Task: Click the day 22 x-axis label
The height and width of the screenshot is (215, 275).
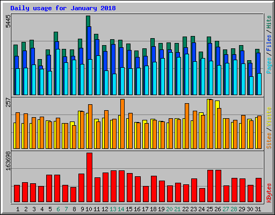Action: pos(185,209)
